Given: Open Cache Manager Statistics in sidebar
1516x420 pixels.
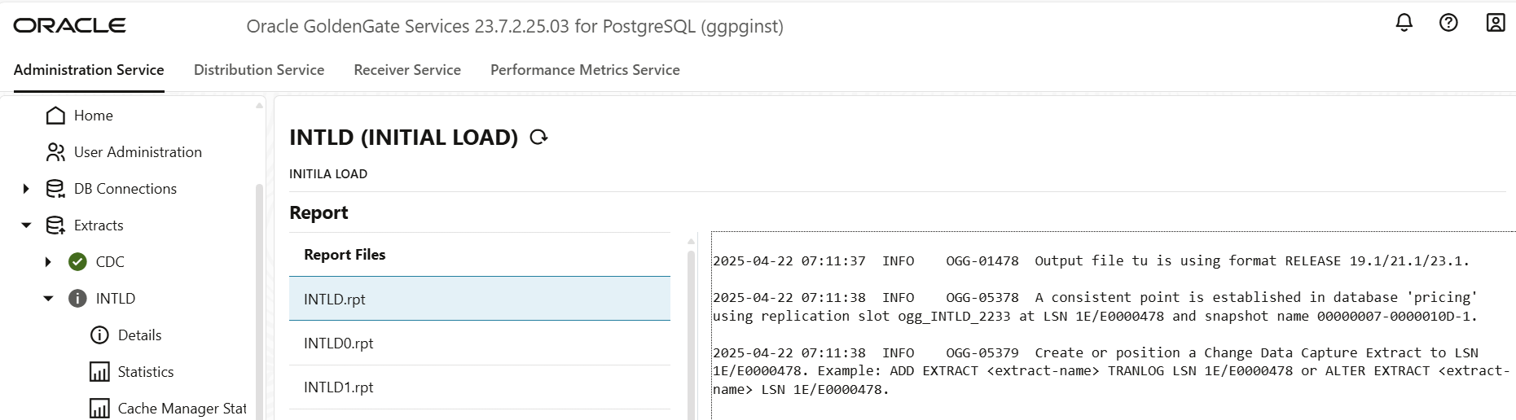Looking at the screenshot, I should point(167,409).
